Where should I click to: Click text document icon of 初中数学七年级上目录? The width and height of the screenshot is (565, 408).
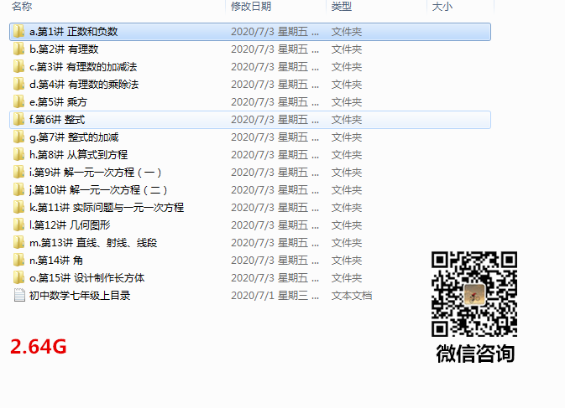tap(19, 296)
